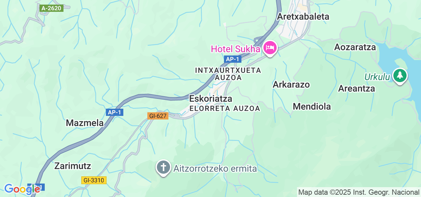Viewport: 421px width, 197px height.
Task: Click the Intxaurtxueta Auzoa neighborhood label
Action: click(228, 74)
